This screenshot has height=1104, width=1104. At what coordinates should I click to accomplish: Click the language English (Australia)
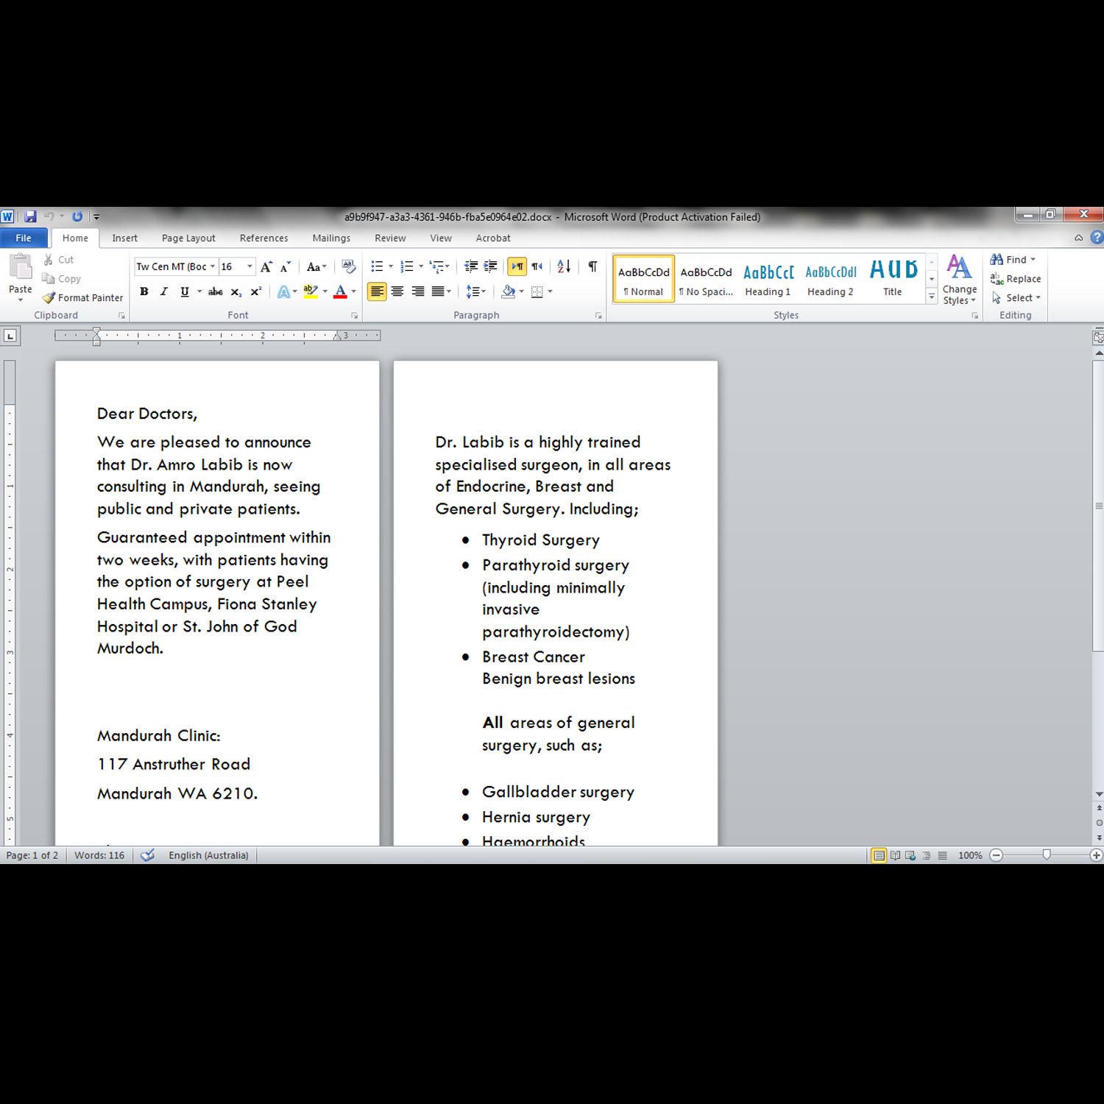pyautogui.click(x=208, y=855)
